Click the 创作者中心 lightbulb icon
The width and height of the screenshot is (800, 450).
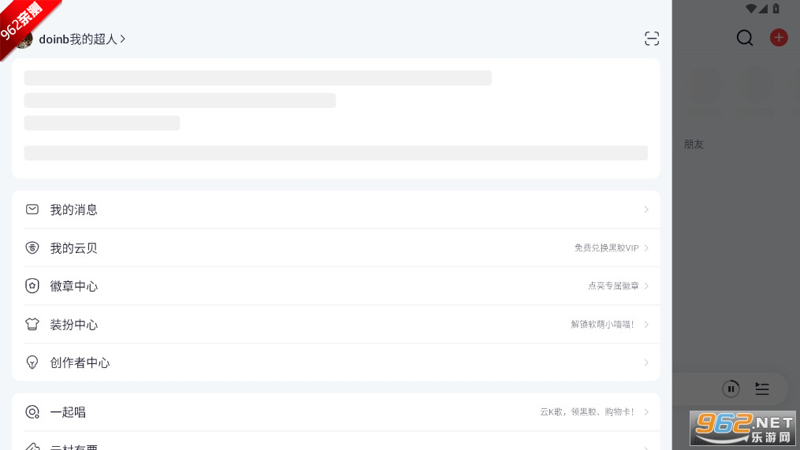tap(32, 363)
